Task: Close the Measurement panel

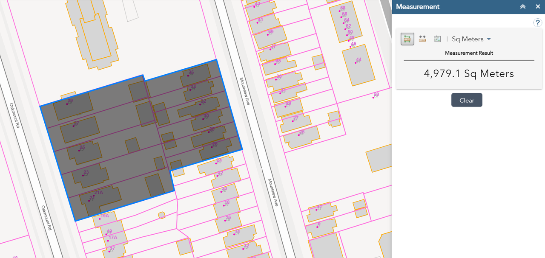Action: [538, 7]
